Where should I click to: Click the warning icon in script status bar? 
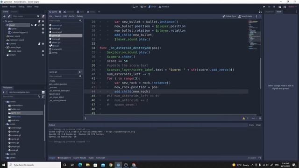coord(244,118)
